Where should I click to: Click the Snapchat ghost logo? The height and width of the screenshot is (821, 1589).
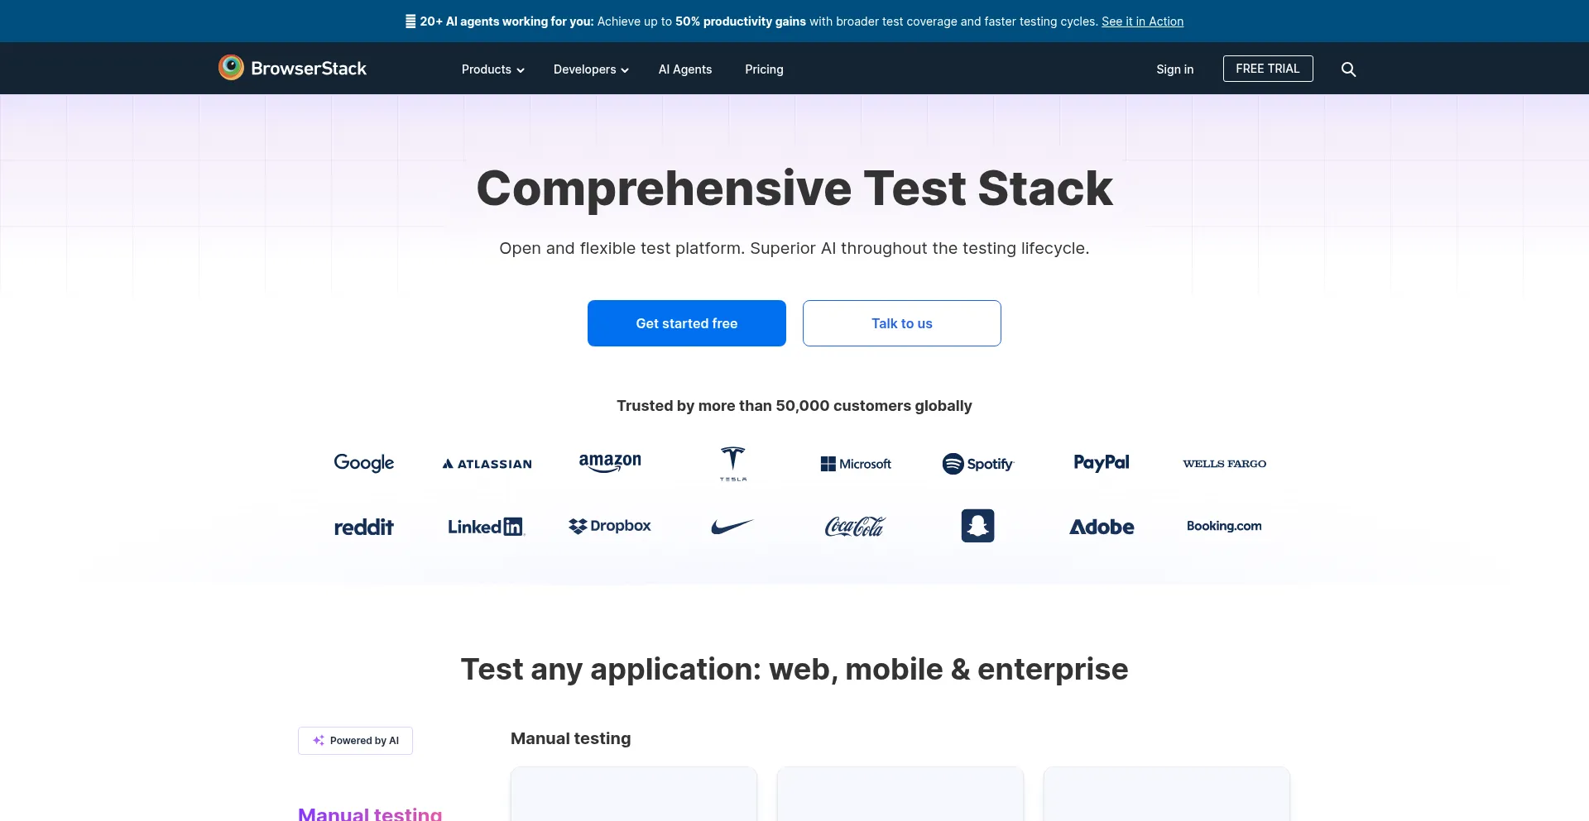977,526
